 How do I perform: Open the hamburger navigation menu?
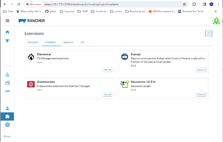coord(8,21)
